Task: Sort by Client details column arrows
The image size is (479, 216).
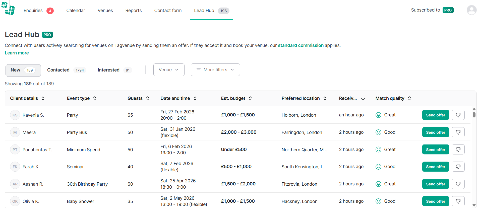Action: tap(43, 98)
